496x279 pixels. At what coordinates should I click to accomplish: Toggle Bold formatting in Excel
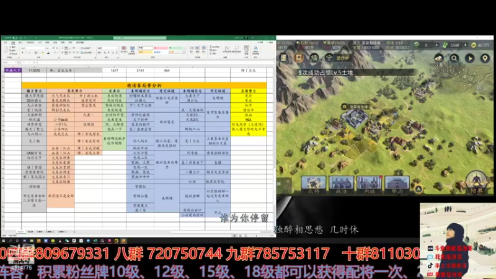click(x=22, y=53)
